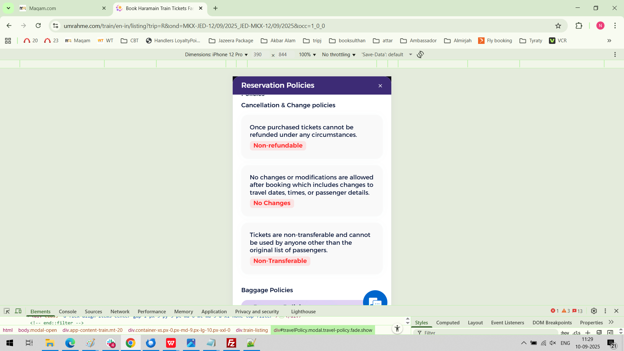Open the Dimensions iPhone 12 Pro dropdown
This screenshot has height=351, width=624.
pos(216,55)
